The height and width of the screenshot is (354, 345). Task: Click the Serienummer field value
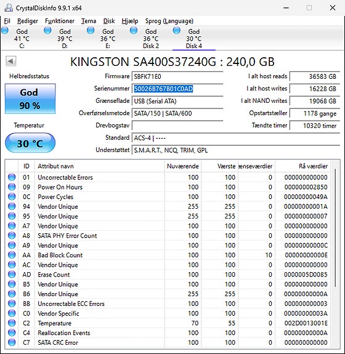177,89
